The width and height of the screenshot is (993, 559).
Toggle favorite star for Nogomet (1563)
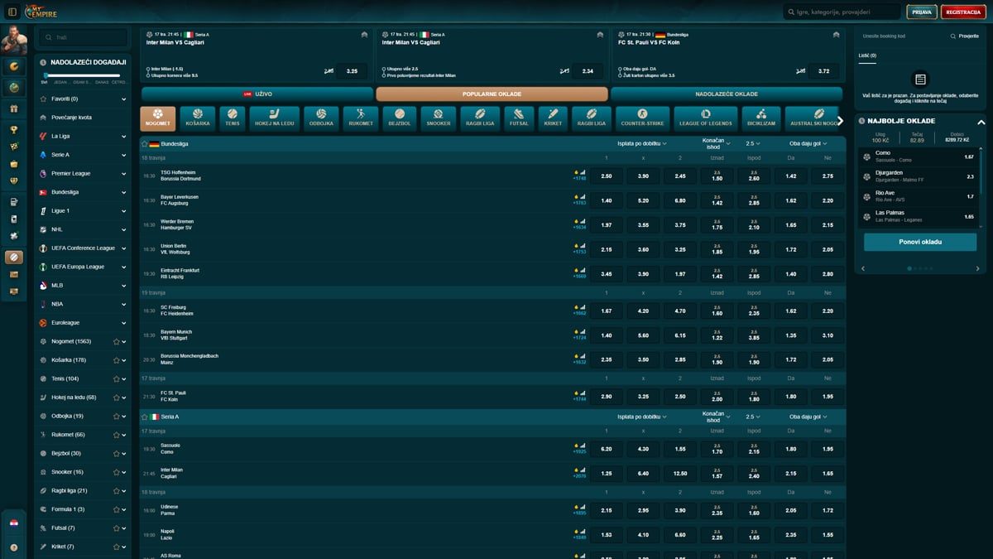(x=117, y=341)
